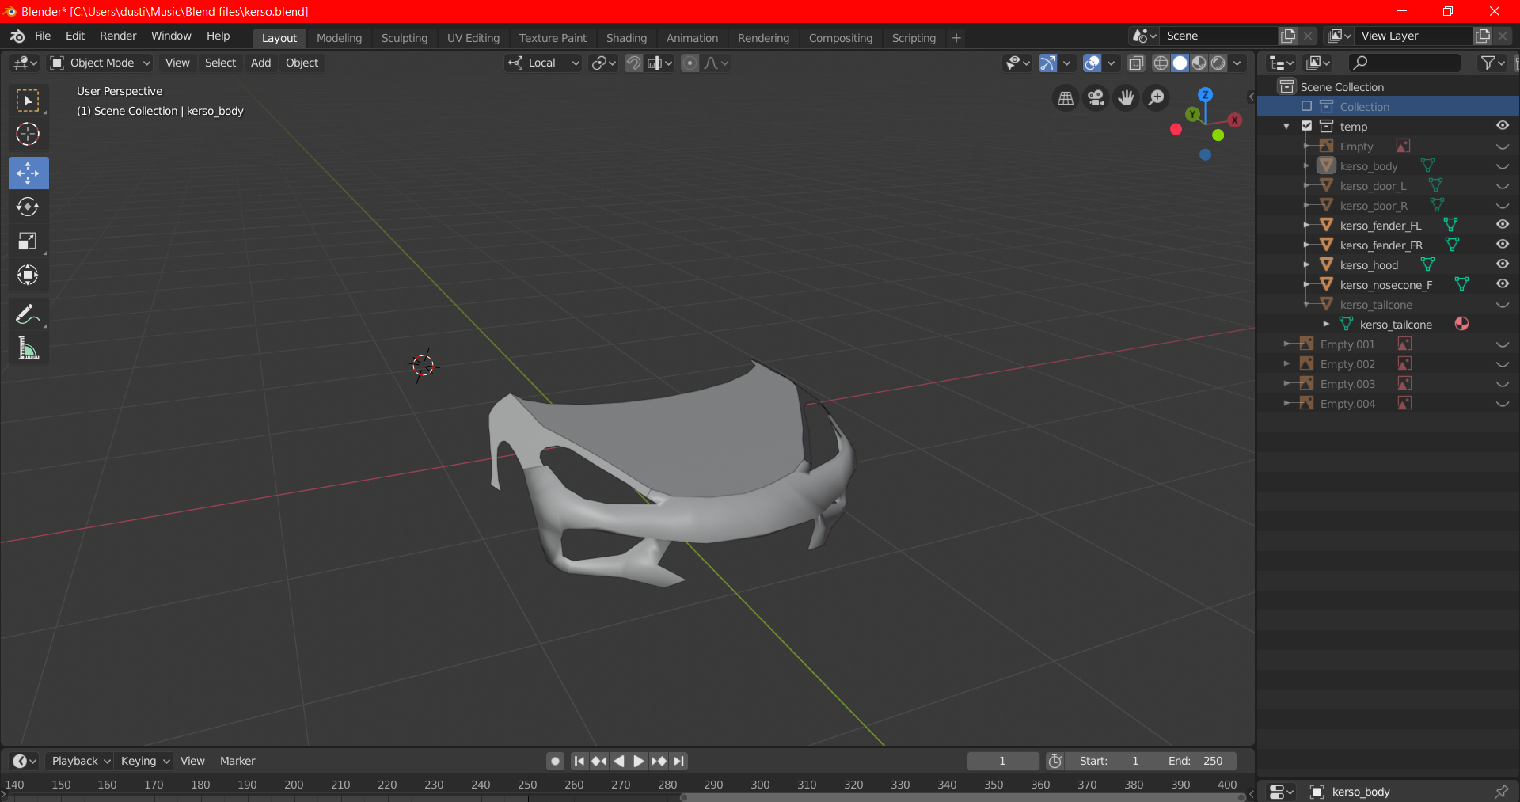The height and width of the screenshot is (802, 1520).
Task: Collapse the temp collection tree
Action: (1286, 127)
